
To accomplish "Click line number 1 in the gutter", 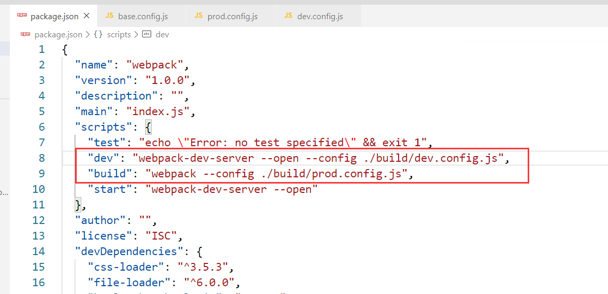I will coord(41,50).
